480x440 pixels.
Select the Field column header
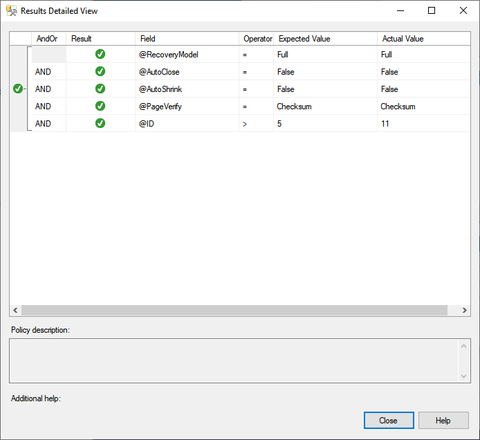[187, 39]
